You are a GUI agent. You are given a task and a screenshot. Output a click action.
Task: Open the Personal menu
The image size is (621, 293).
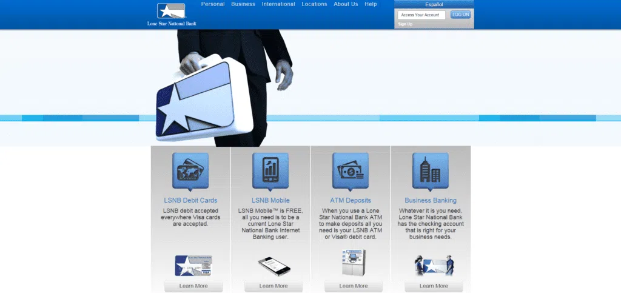(213, 4)
